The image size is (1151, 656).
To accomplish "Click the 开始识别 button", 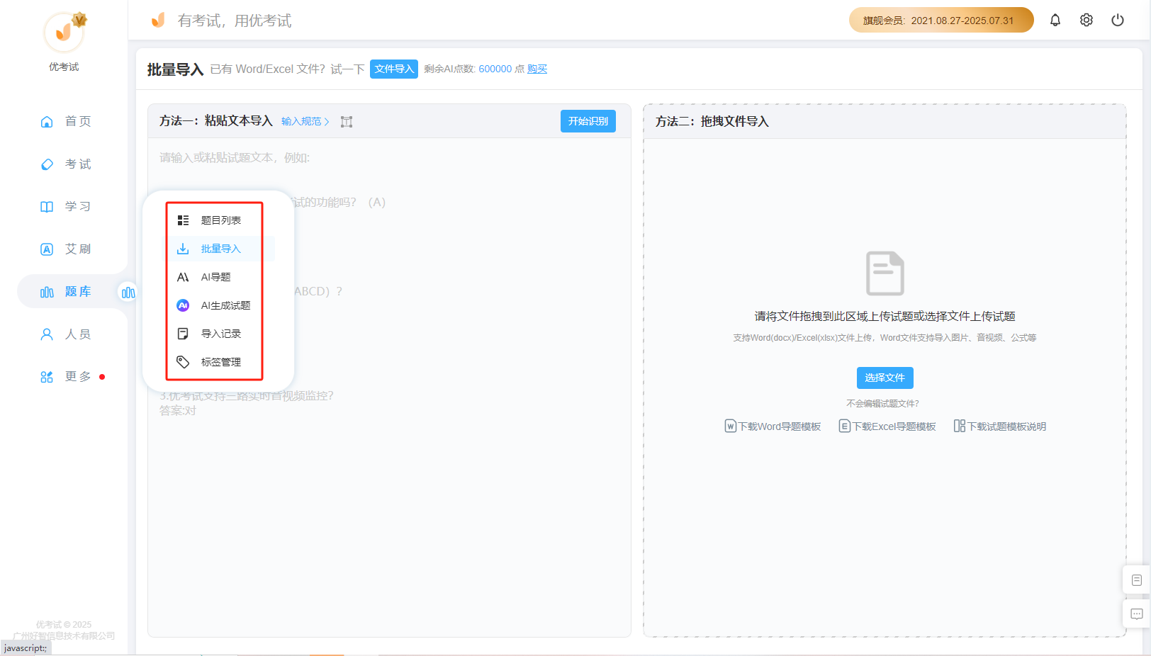I will click(588, 121).
